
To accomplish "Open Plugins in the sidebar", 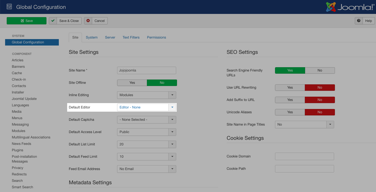I will coord(17,150).
